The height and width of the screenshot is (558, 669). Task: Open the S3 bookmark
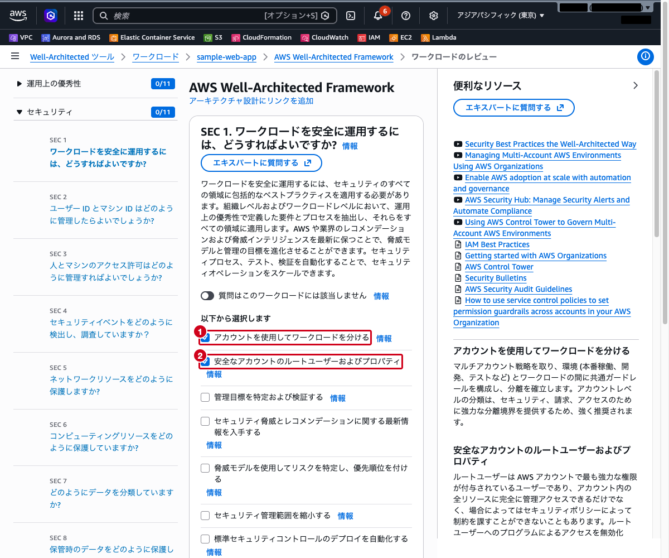[213, 38]
